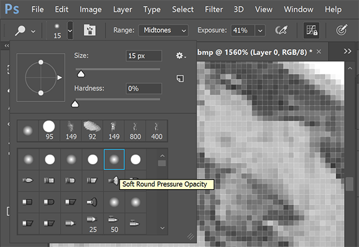Select the brush tip preset labeled 50
The height and width of the screenshot is (247, 359).
pyautogui.click(x=114, y=224)
